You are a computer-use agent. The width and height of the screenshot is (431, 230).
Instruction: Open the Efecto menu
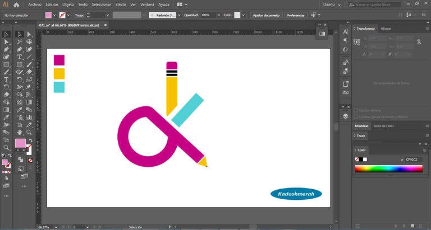121,4
